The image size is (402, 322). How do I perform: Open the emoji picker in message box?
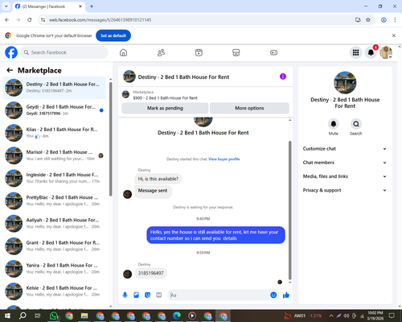273,295
